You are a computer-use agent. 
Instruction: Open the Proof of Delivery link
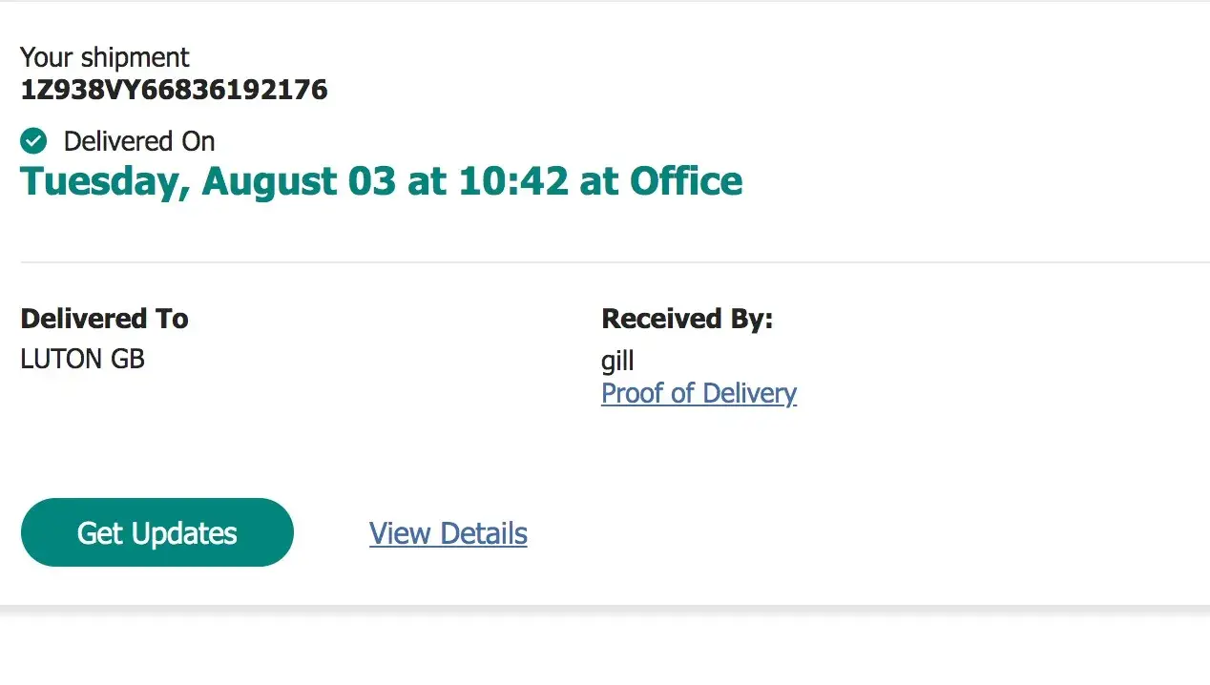tap(699, 393)
